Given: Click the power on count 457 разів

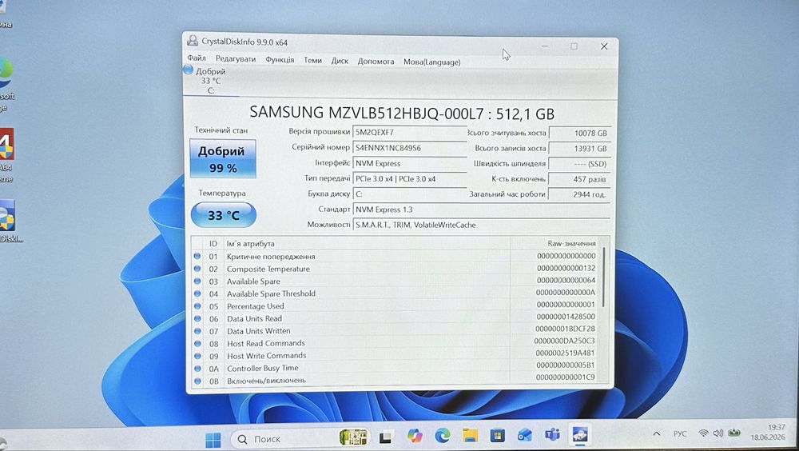Looking at the screenshot, I should [x=579, y=179].
